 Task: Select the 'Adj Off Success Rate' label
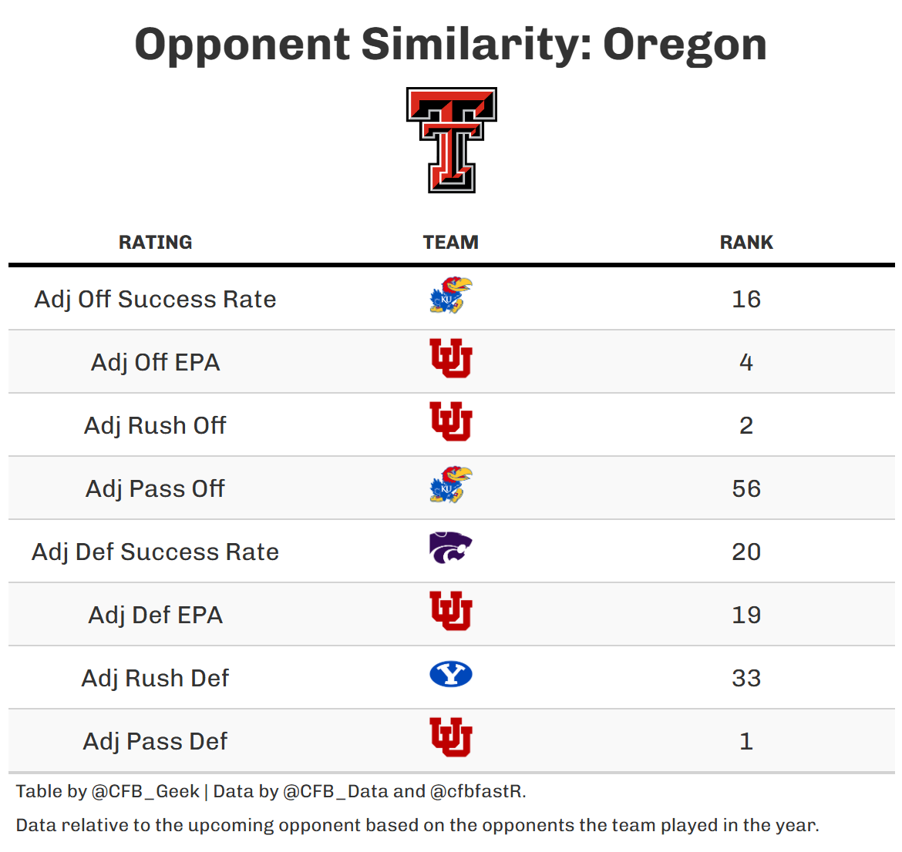156,299
